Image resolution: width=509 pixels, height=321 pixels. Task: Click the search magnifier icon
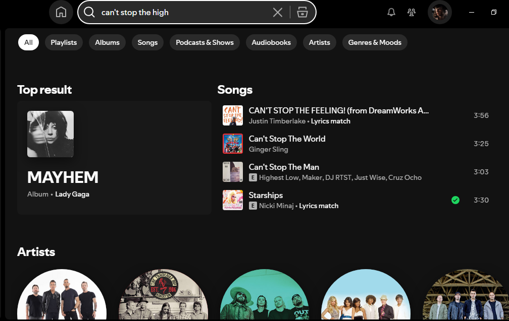coord(89,12)
